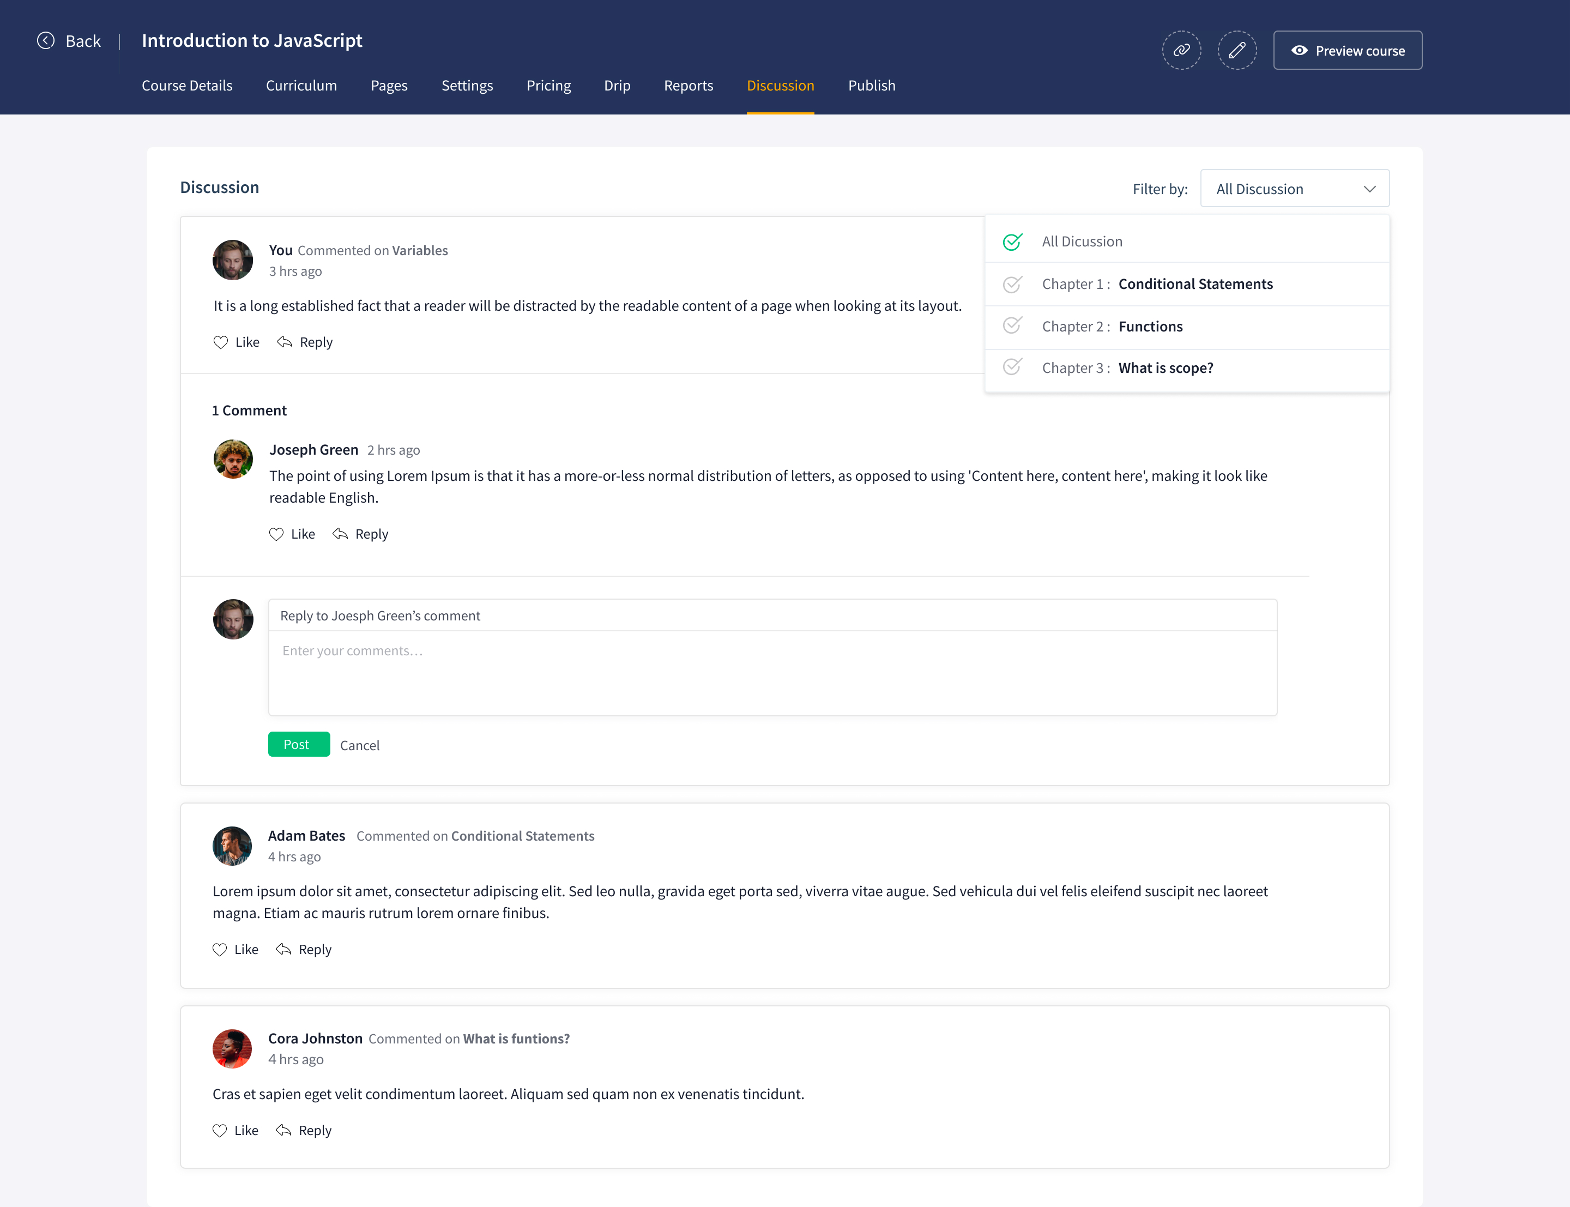Click reply arrow on Cora Johnston's comment
The width and height of the screenshot is (1570, 1207).
[x=283, y=1131]
